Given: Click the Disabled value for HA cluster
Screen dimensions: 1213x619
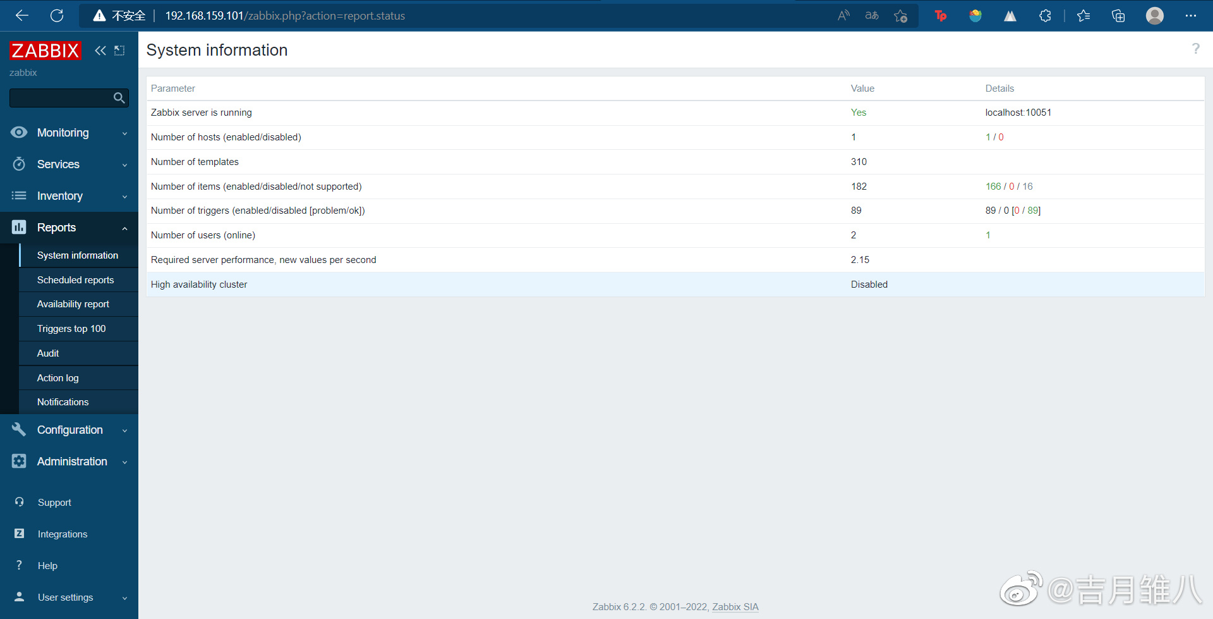Looking at the screenshot, I should pos(869,285).
